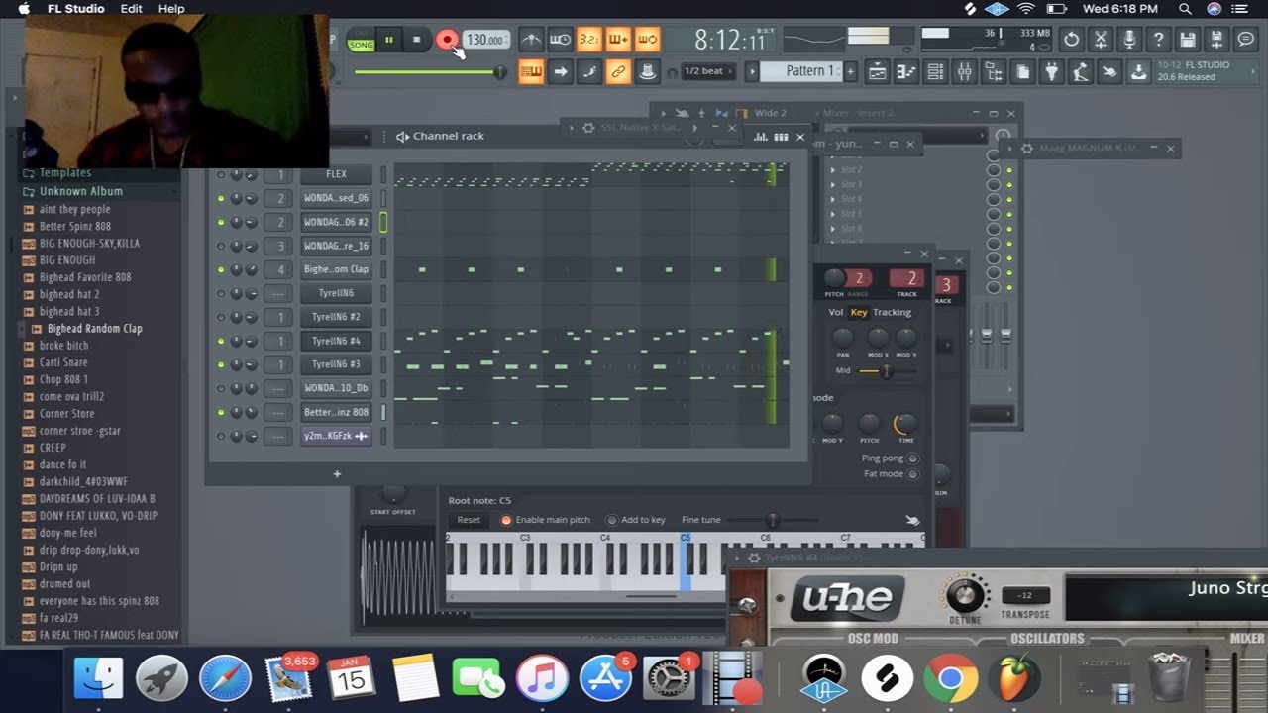Screen dimensions: 1268x713
Task: Toggle mute LED for Bighe..om Clap channel
Action: [x=221, y=269]
